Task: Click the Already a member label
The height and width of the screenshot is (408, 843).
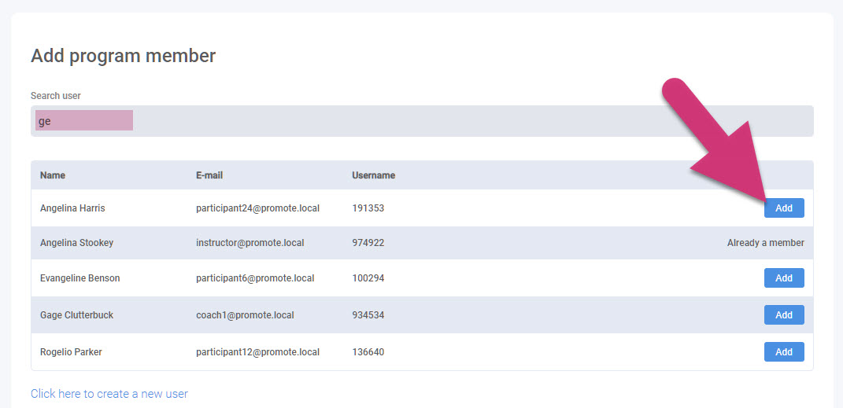Action: click(765, 243)
